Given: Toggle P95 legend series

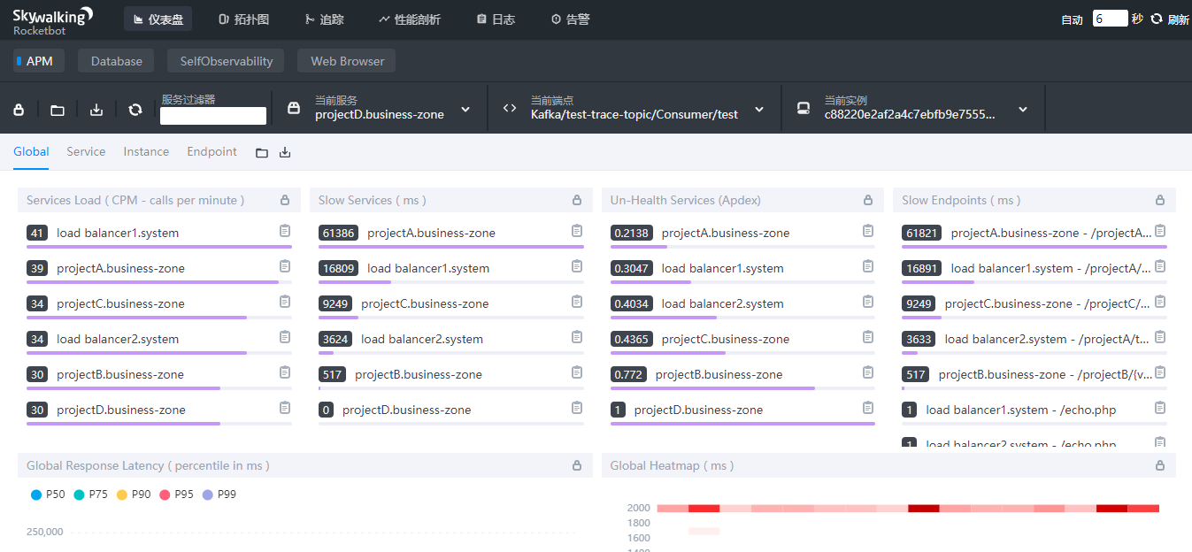Looking at the screenshot, I should pyautogui.click(x=176, y=494).
